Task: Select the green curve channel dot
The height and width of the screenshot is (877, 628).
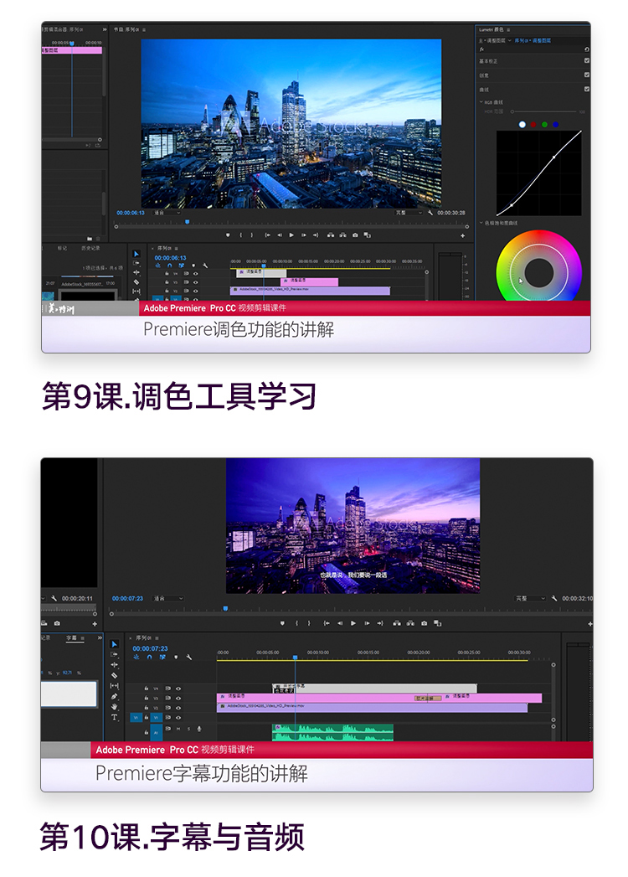Action: tap(544, 124)
